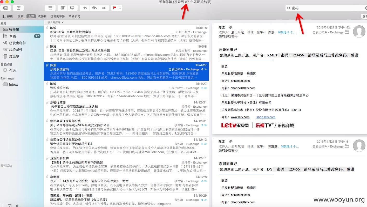Viewport: 367px width, 207px height.
Task: Click the Letv 乐视网 logo image in signature
Action: pyautogui.click(x=235, y=125)
